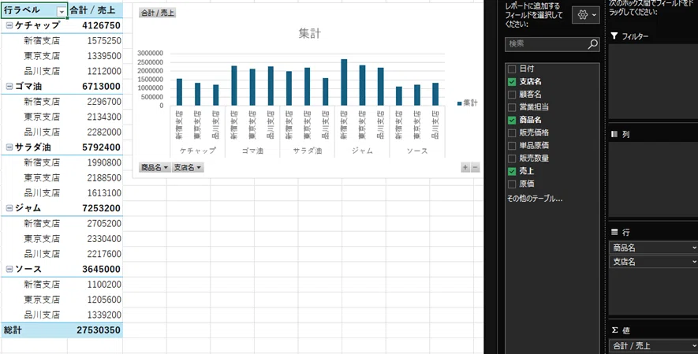Image resolution: width=698 pixels, height=354 pixels.
Task: Check the 販売数量 field checkbox
Action: pos(512,158)
